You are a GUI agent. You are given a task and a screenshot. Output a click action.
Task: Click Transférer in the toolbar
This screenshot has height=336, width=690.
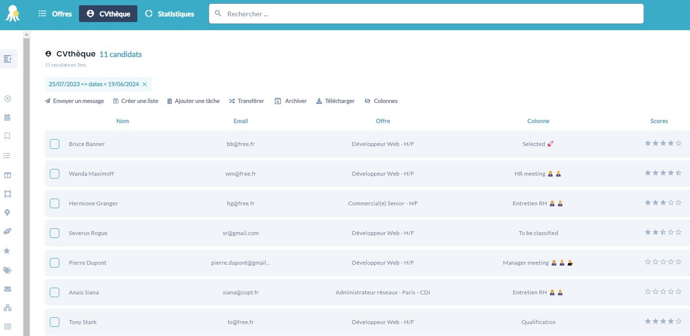coord(246,101)
